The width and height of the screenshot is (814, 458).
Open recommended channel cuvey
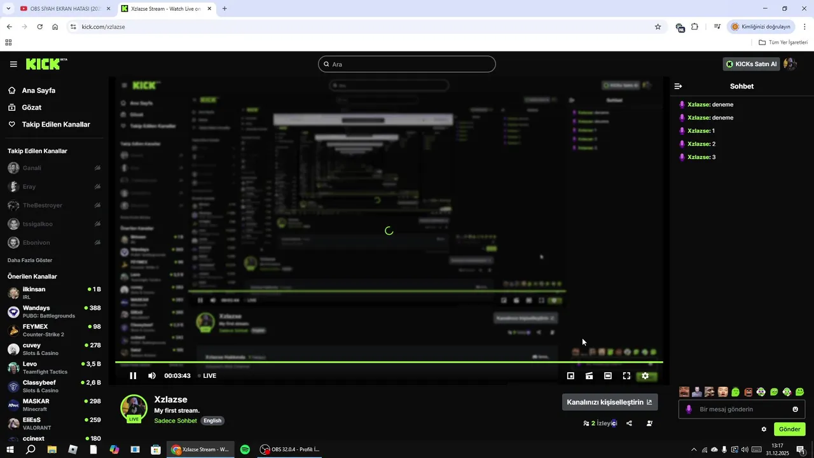pos(54,349)
